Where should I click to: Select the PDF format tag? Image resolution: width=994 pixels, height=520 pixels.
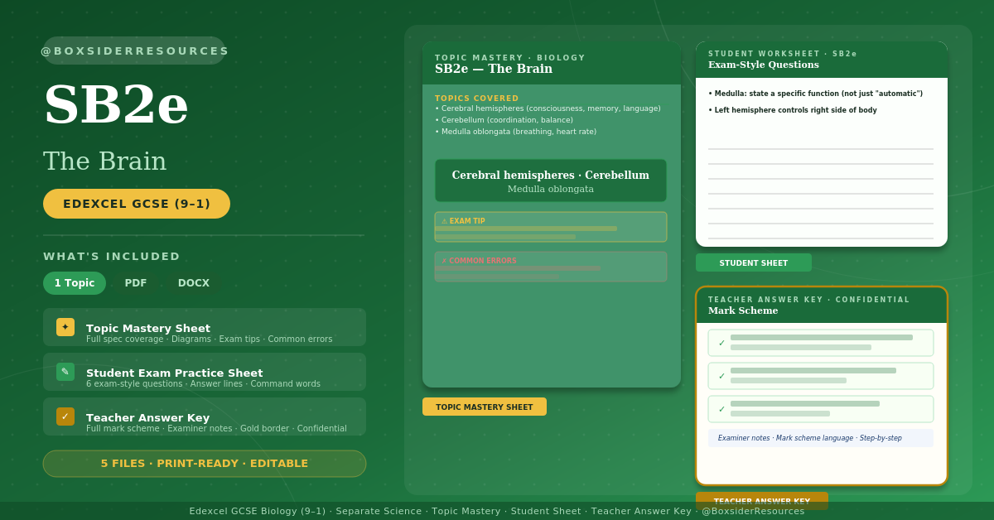pos(136,283)
